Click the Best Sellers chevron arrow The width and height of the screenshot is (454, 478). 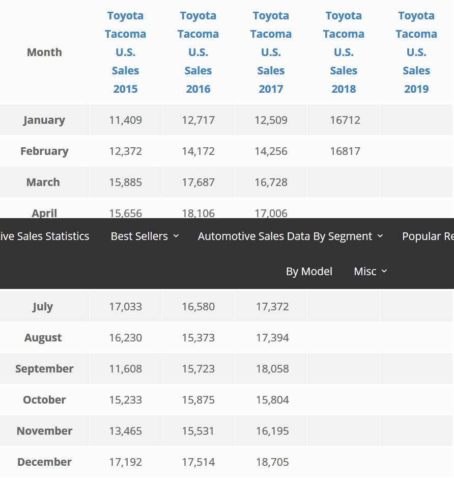click(176, 236)
